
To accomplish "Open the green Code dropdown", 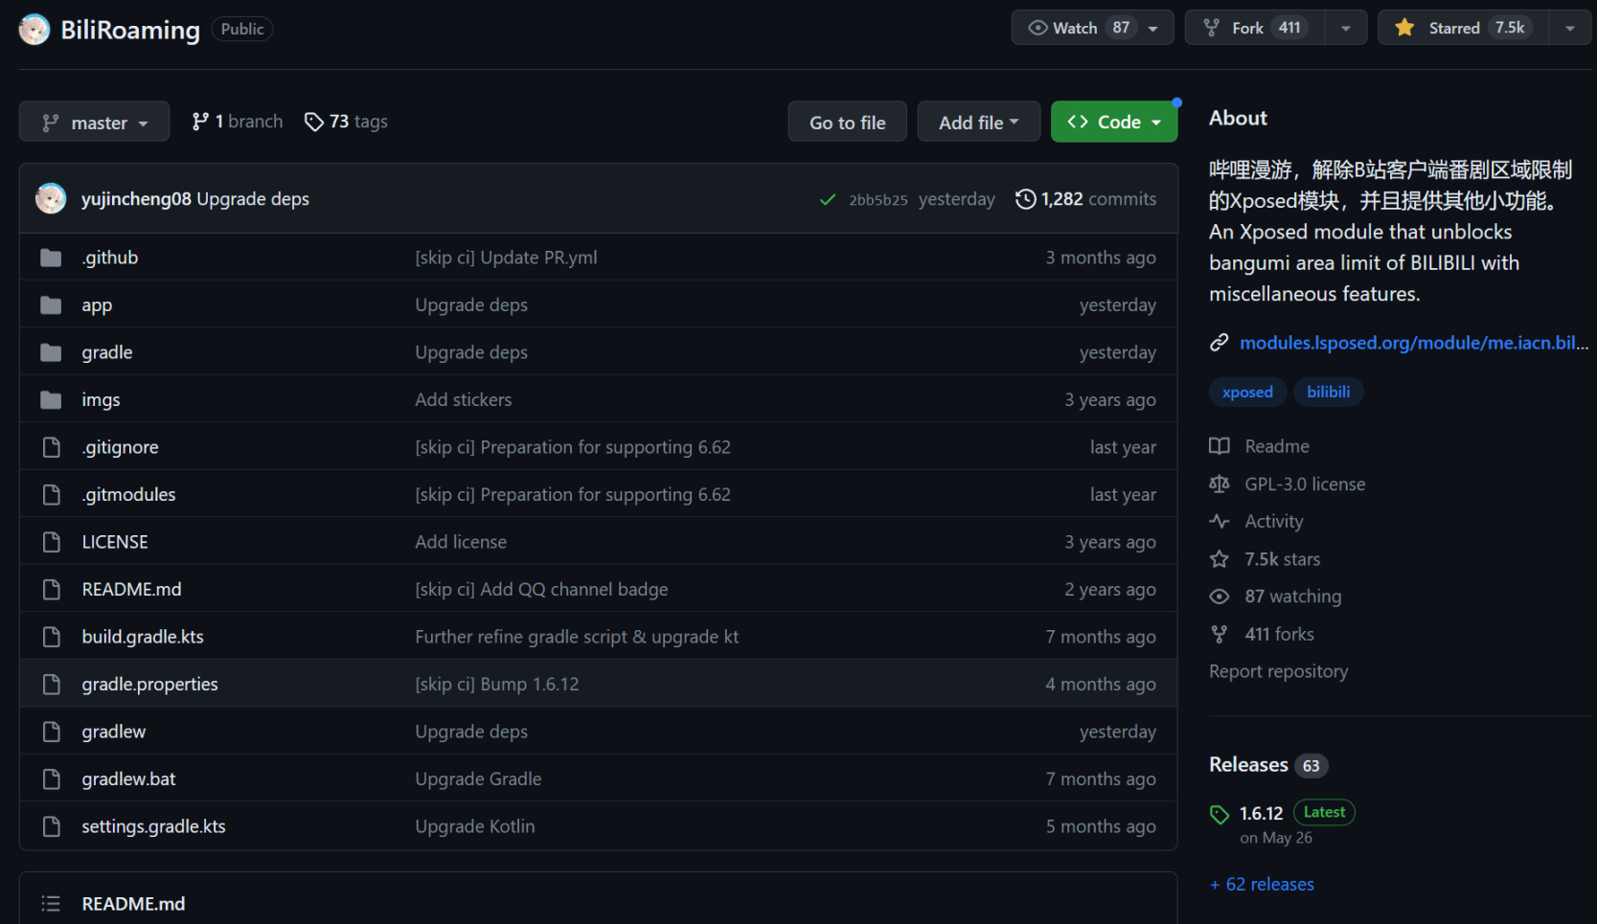I will pyautogui.click(x=1113, y=122).
